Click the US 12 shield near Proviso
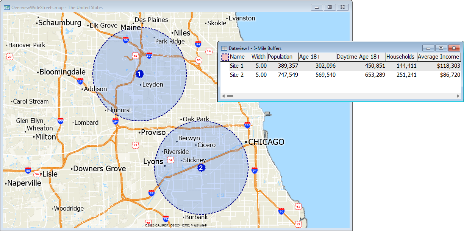The image size is (464, 231). (x=136, y=145)
